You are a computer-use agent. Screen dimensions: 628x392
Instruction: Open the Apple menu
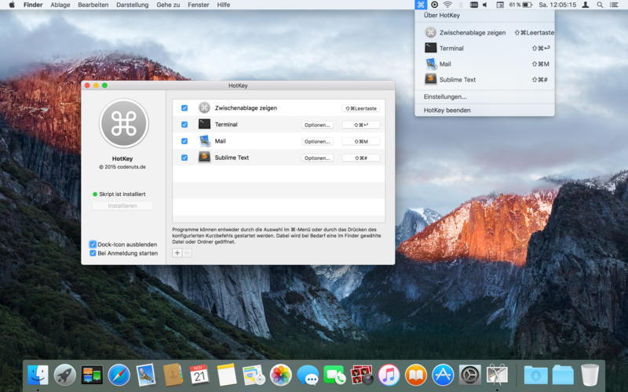click(x=12, y=5)
